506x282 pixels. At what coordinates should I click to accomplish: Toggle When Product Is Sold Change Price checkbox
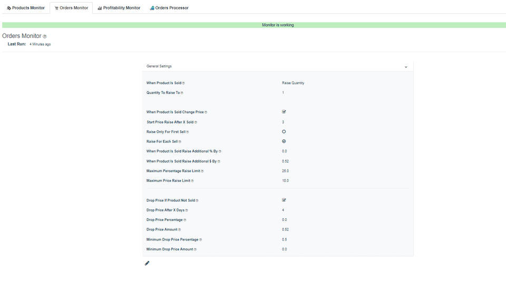point(284,112)
